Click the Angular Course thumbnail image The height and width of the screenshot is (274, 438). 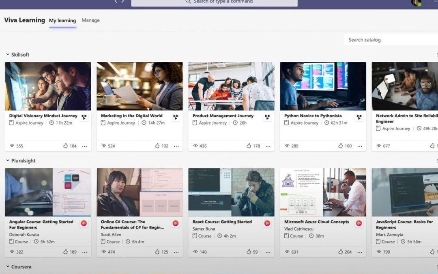[x=48, y=192]
